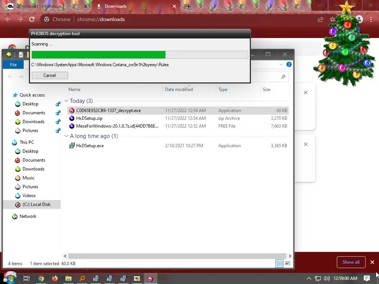Click the horizontal scrollbar left arrow
This screenshot has height=284, width=379.
coord(65,256)
